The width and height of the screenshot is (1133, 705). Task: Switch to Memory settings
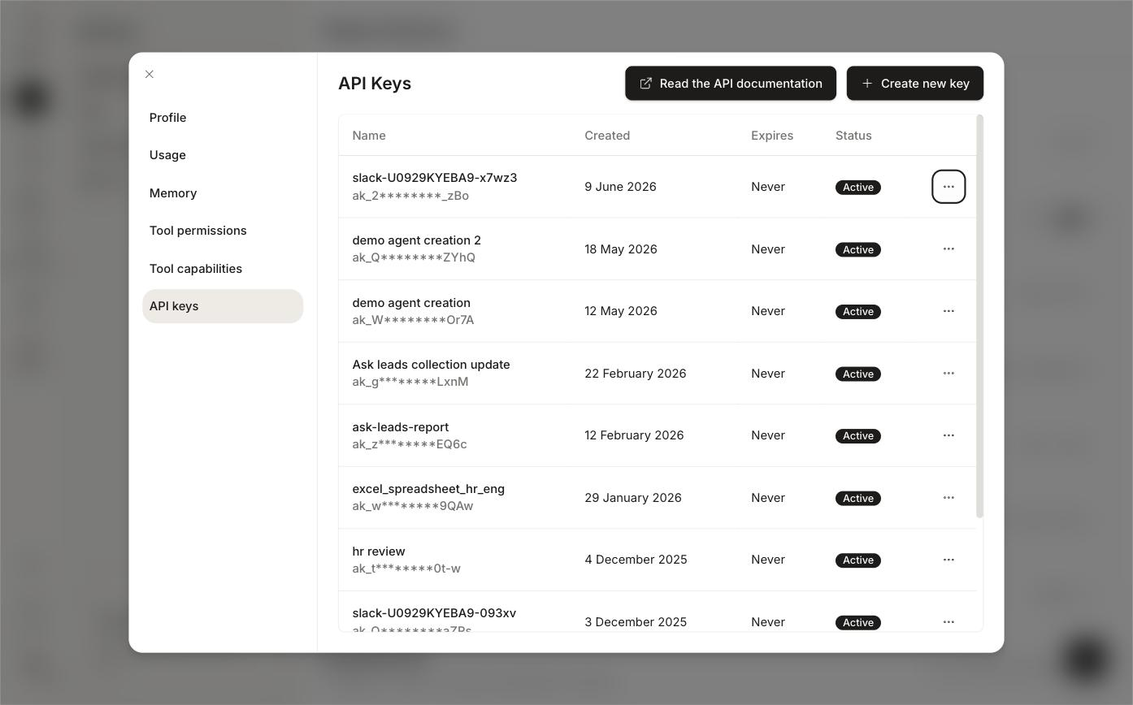pyautogui.click(x=223, y=193)
